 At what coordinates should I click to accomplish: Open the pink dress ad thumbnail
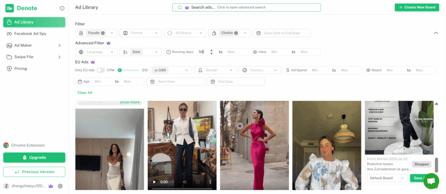[254, 145]
